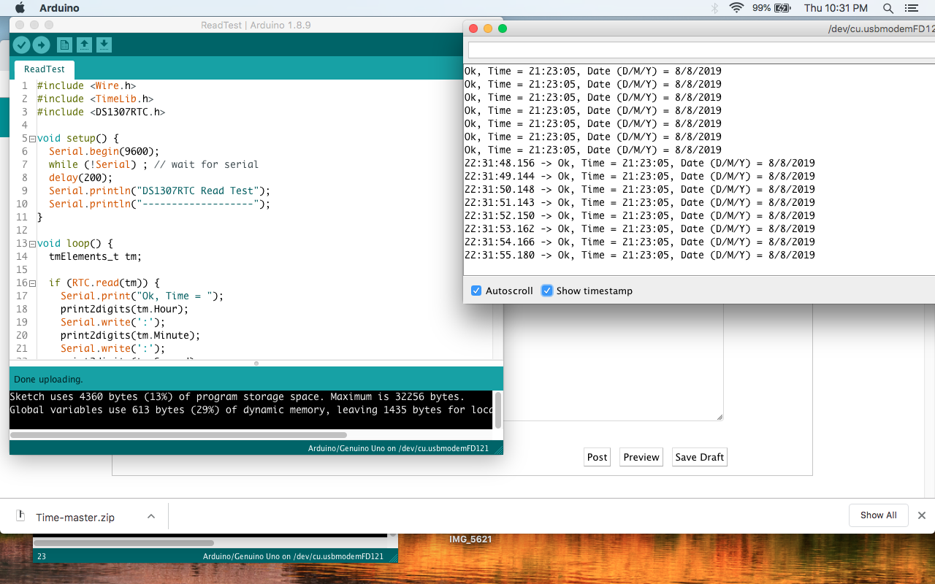The image size is (935, 584).
Task: Maximize the serial monitor with the green button
Action: point(502,28)
